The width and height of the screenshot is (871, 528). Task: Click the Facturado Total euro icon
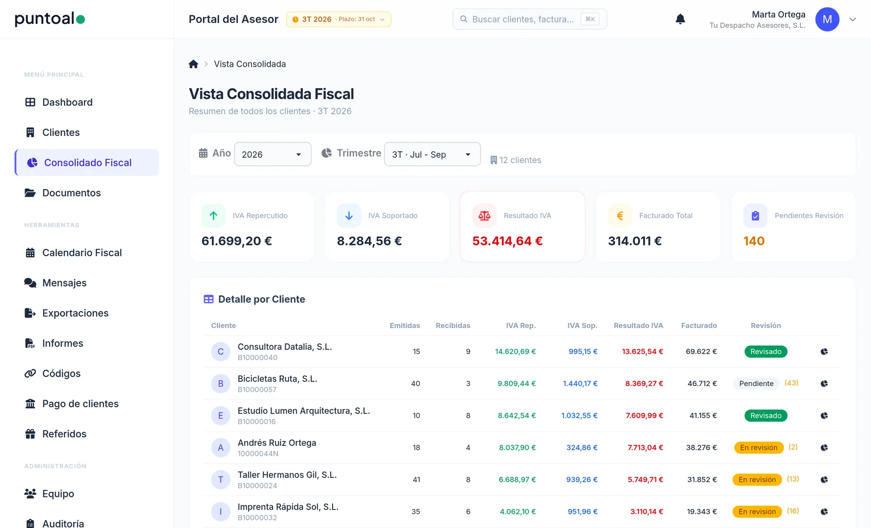(x=620, y=216)
